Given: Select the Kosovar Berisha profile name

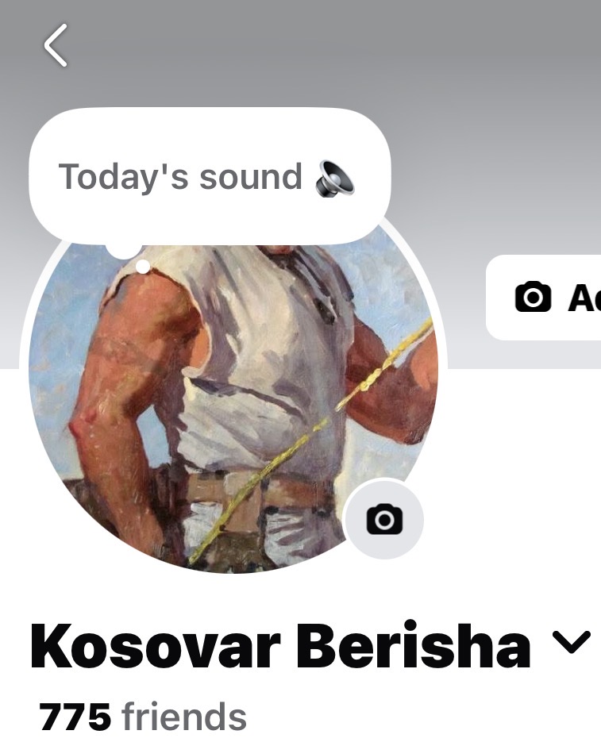Looking at the screenshot, I should (x=280, y=644).
